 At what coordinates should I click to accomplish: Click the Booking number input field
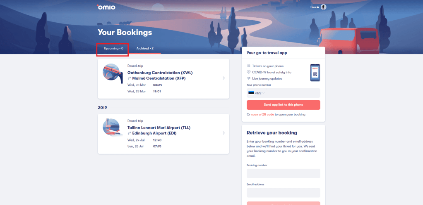(x=283, y=173)
